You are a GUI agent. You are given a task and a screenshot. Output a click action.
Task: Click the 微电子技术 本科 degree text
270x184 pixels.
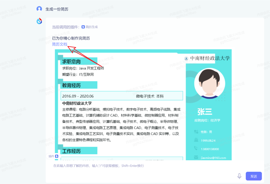click(x=150, y=96)
